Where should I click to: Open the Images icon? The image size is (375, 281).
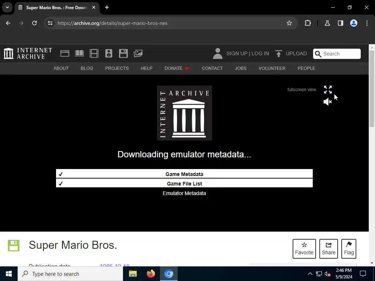pyautogui.click(x=138, y=53)
